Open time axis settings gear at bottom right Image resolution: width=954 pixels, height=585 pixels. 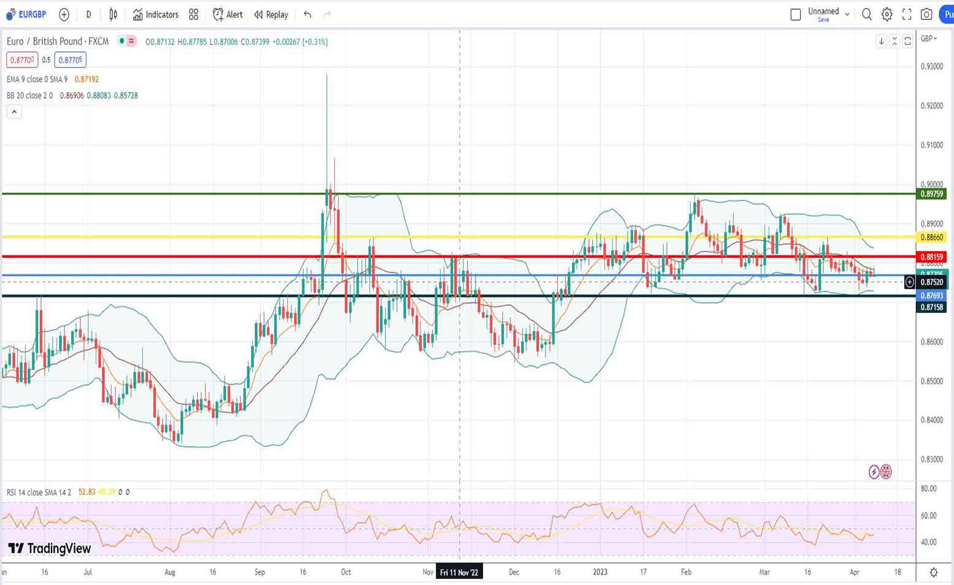click(933, 572)
